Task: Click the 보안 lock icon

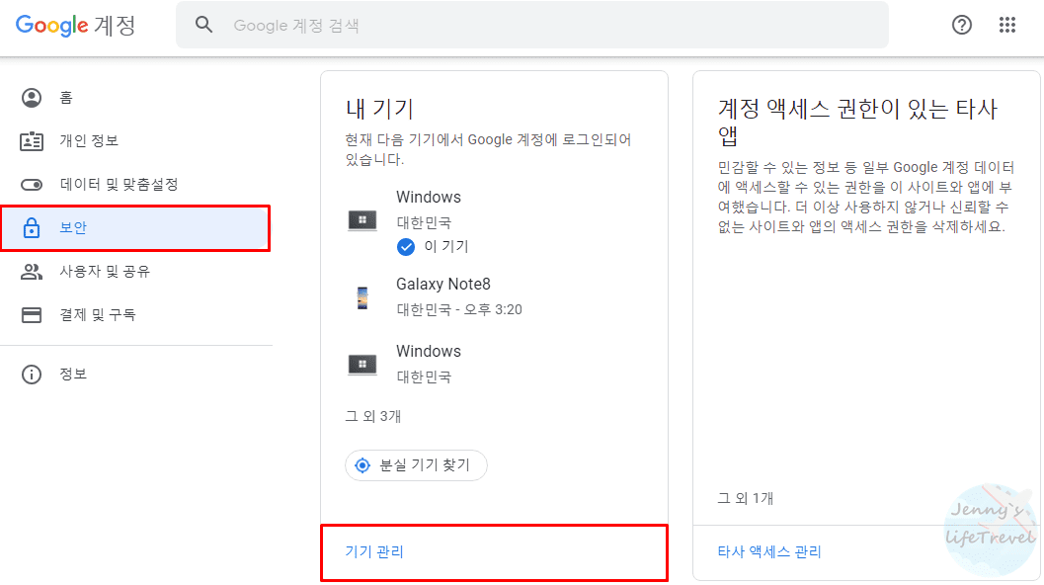Action: (x=32, y=228)
